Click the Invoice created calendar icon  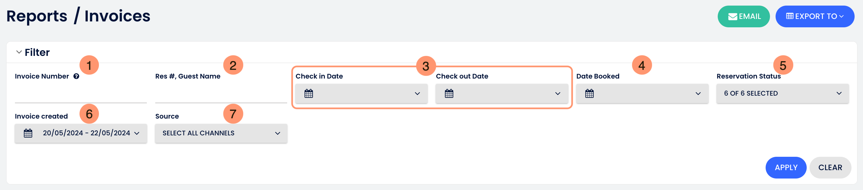28,133
